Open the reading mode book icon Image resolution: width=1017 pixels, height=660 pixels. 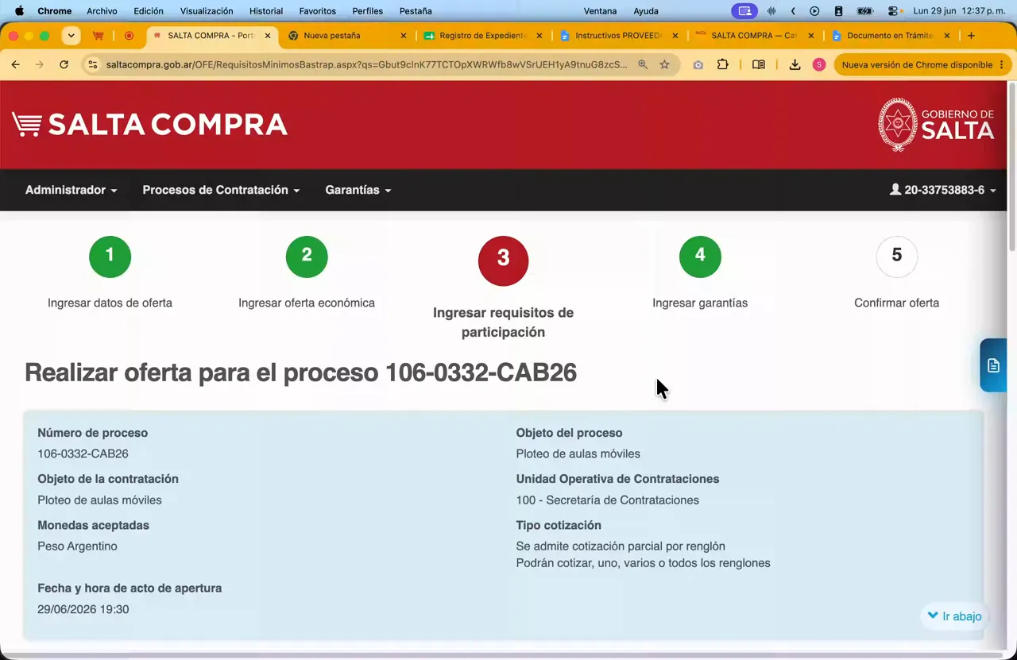coord(759,64)
